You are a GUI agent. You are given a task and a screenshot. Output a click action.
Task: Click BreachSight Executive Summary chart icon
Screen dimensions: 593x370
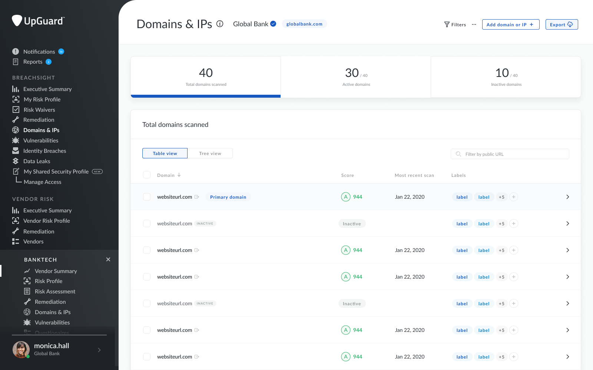16,89
